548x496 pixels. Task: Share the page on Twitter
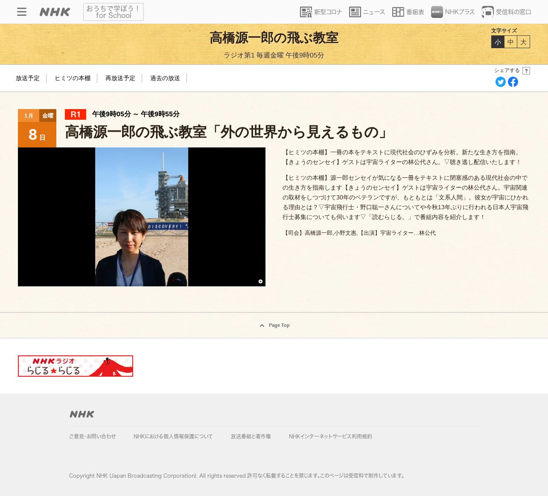click(501, 82)
